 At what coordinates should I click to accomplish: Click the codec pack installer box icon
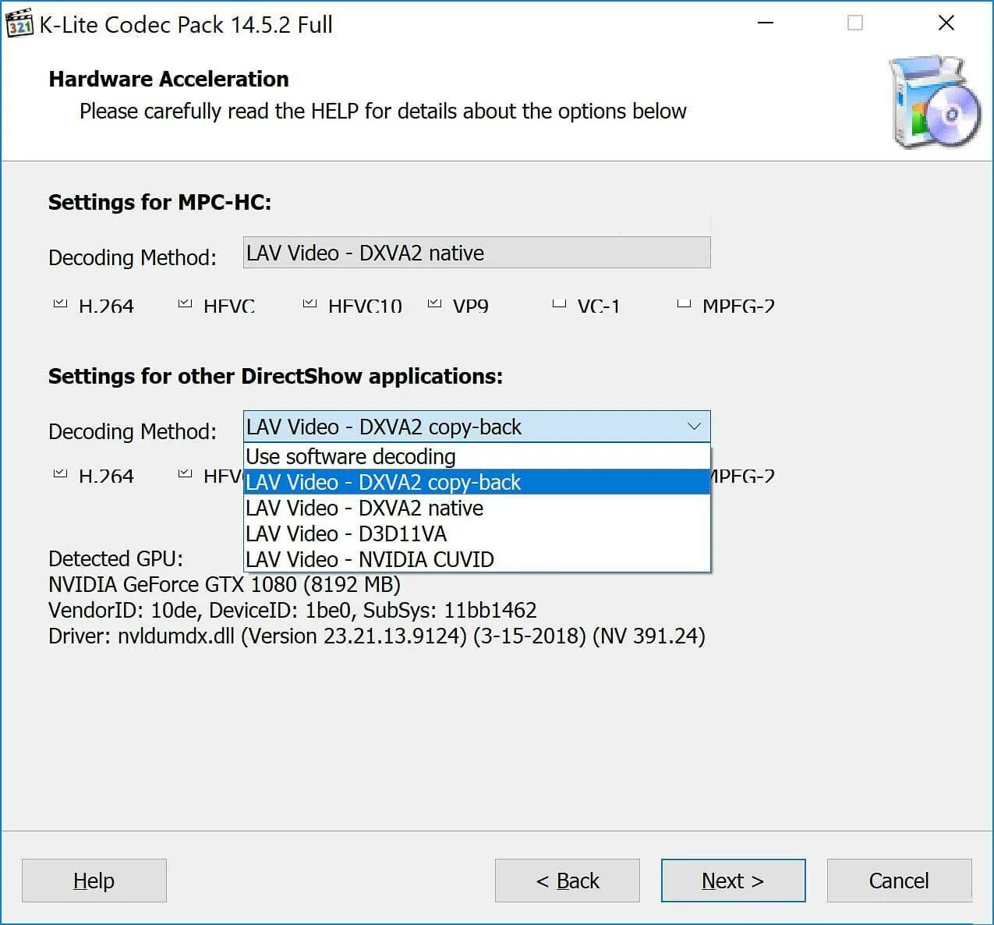coord(935,102)
